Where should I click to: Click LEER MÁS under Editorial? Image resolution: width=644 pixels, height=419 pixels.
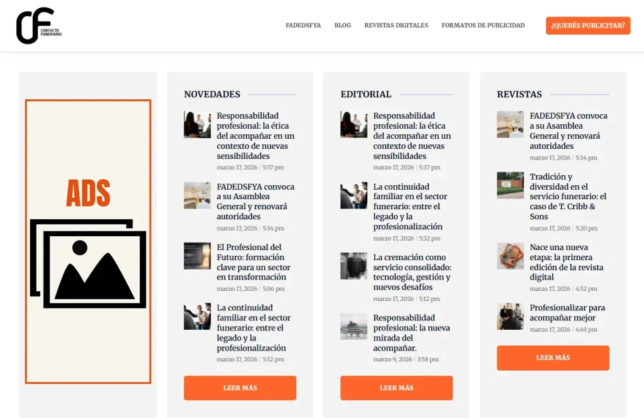point(396,388)
